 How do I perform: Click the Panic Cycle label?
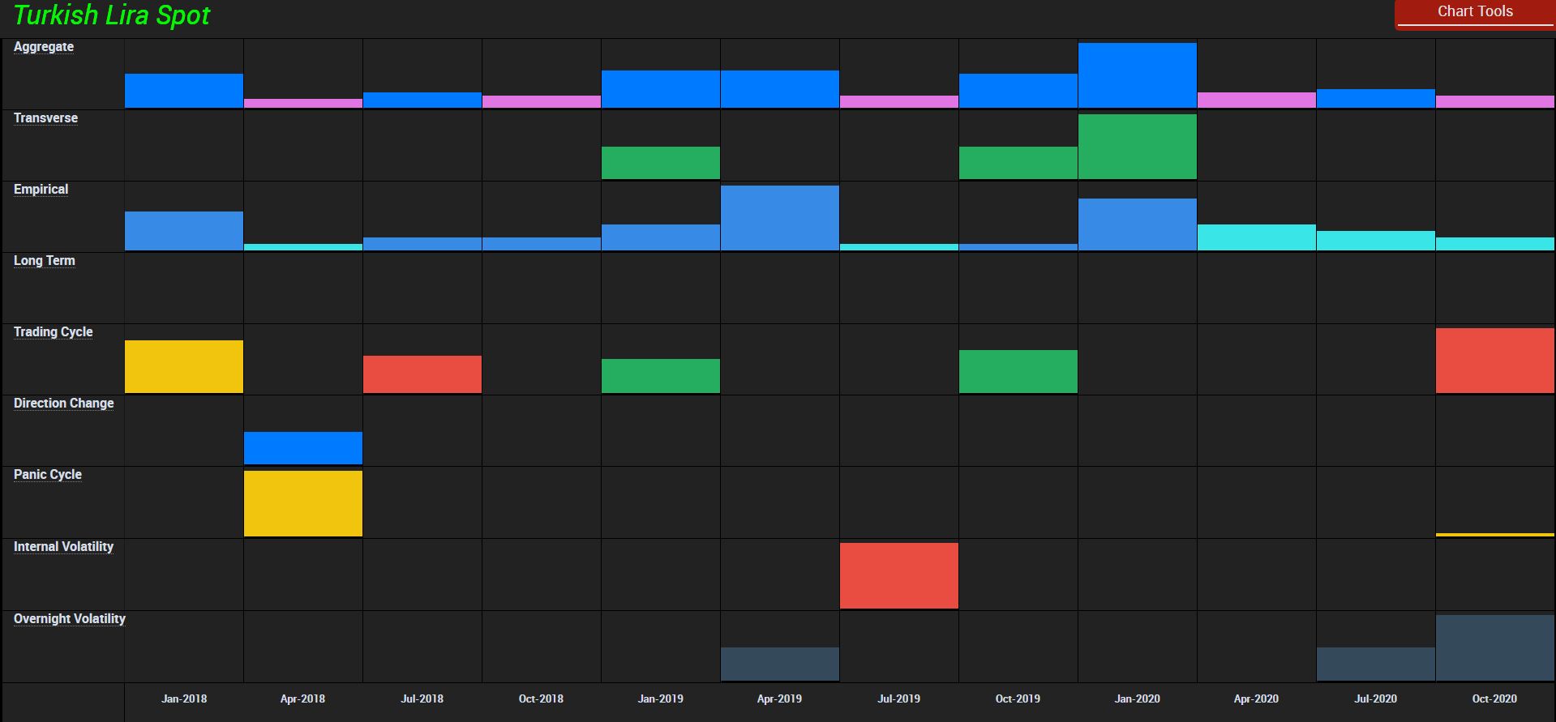[x=47, y=475]
